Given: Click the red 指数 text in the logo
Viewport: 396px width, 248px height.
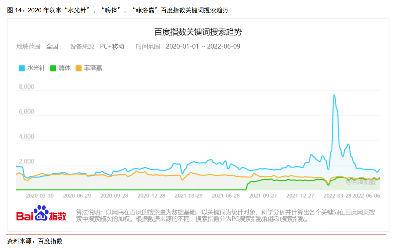Looking at the screenshot, I should [x=58, y=216].
